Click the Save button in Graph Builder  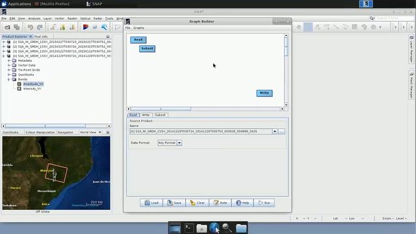point(174,203)
